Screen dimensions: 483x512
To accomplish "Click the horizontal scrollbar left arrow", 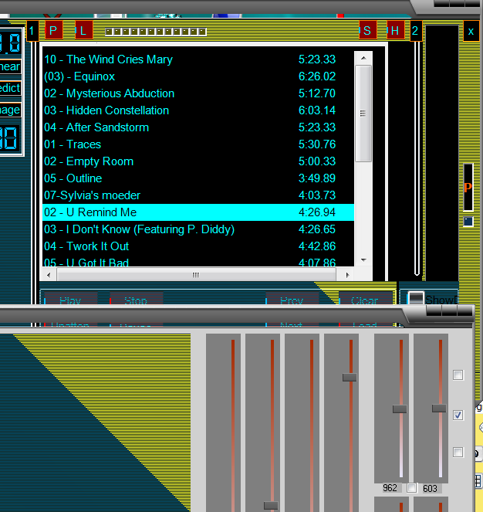I will point(49,275).
